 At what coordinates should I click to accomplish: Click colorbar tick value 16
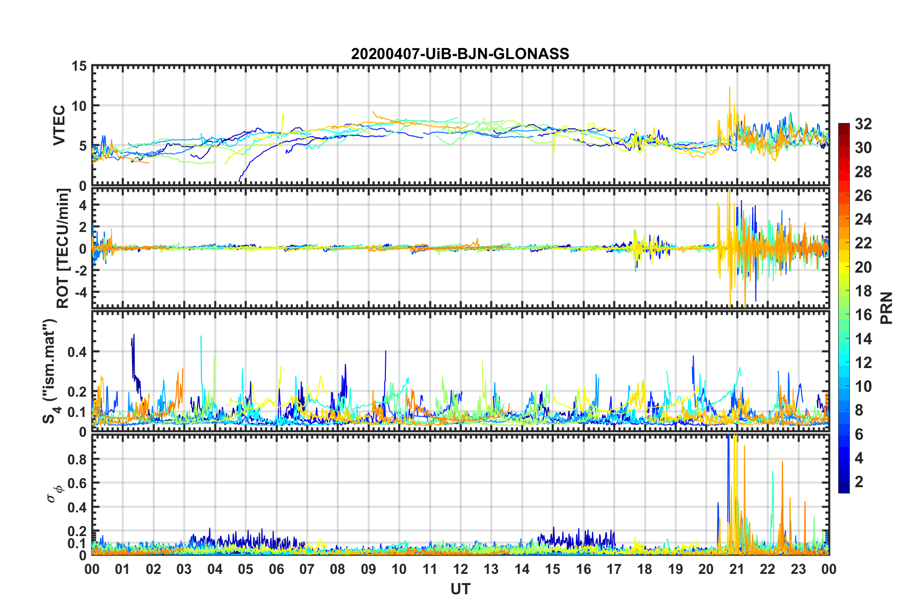point(863,315)
